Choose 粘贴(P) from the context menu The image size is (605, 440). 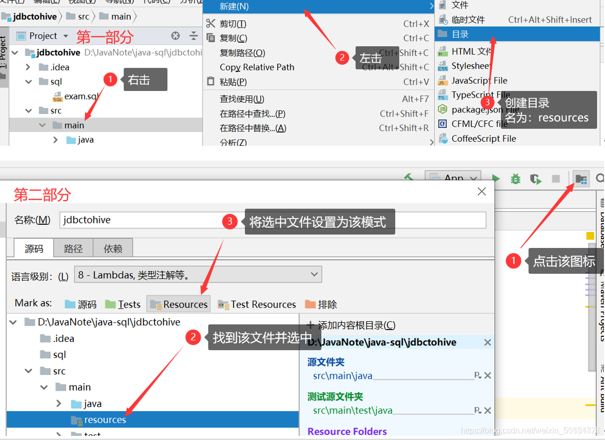coord(318,82)
